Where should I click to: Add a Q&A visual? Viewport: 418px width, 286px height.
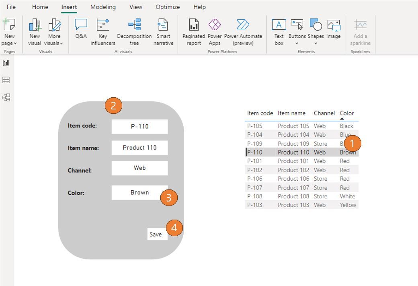click(81, 29)
